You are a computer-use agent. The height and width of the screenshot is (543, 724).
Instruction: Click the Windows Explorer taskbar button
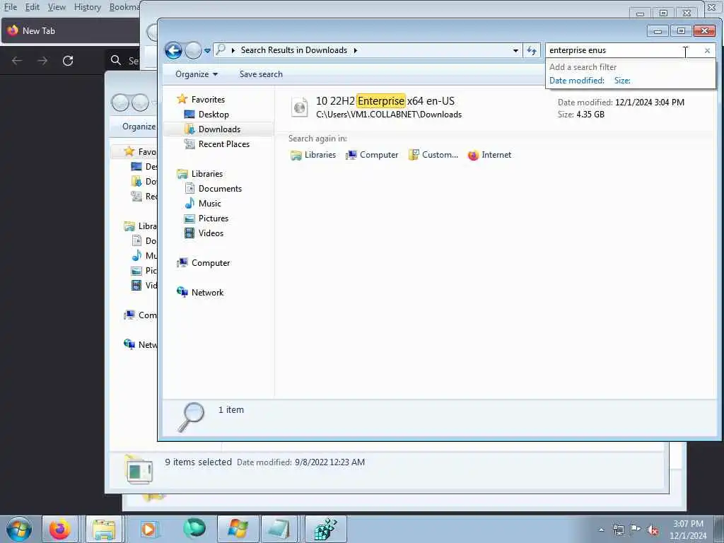coord(104,529)
